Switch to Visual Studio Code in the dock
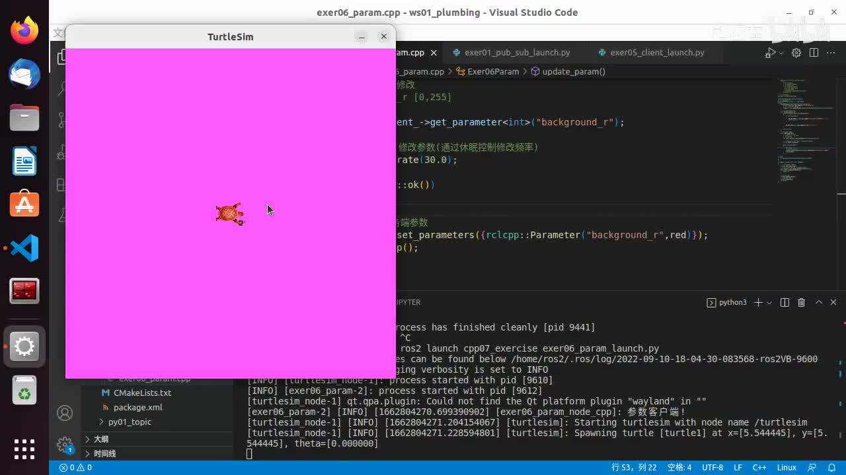This screenshot has width=846, height=475. coord(24,248)
